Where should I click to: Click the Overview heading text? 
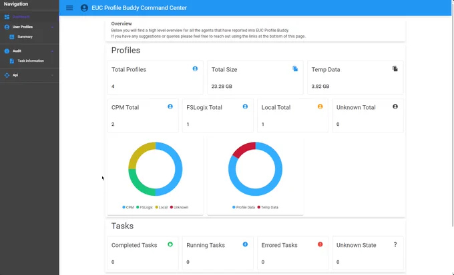(122, 24)
